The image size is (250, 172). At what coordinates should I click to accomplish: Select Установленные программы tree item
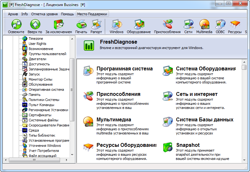click(49, 141)
